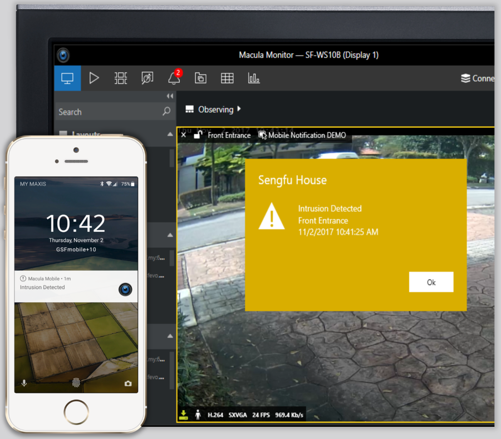This screenshot has height=439, width=501.
Task: Tap the fingerprint unlock icon on phone
Action: (x=76, y=382)
